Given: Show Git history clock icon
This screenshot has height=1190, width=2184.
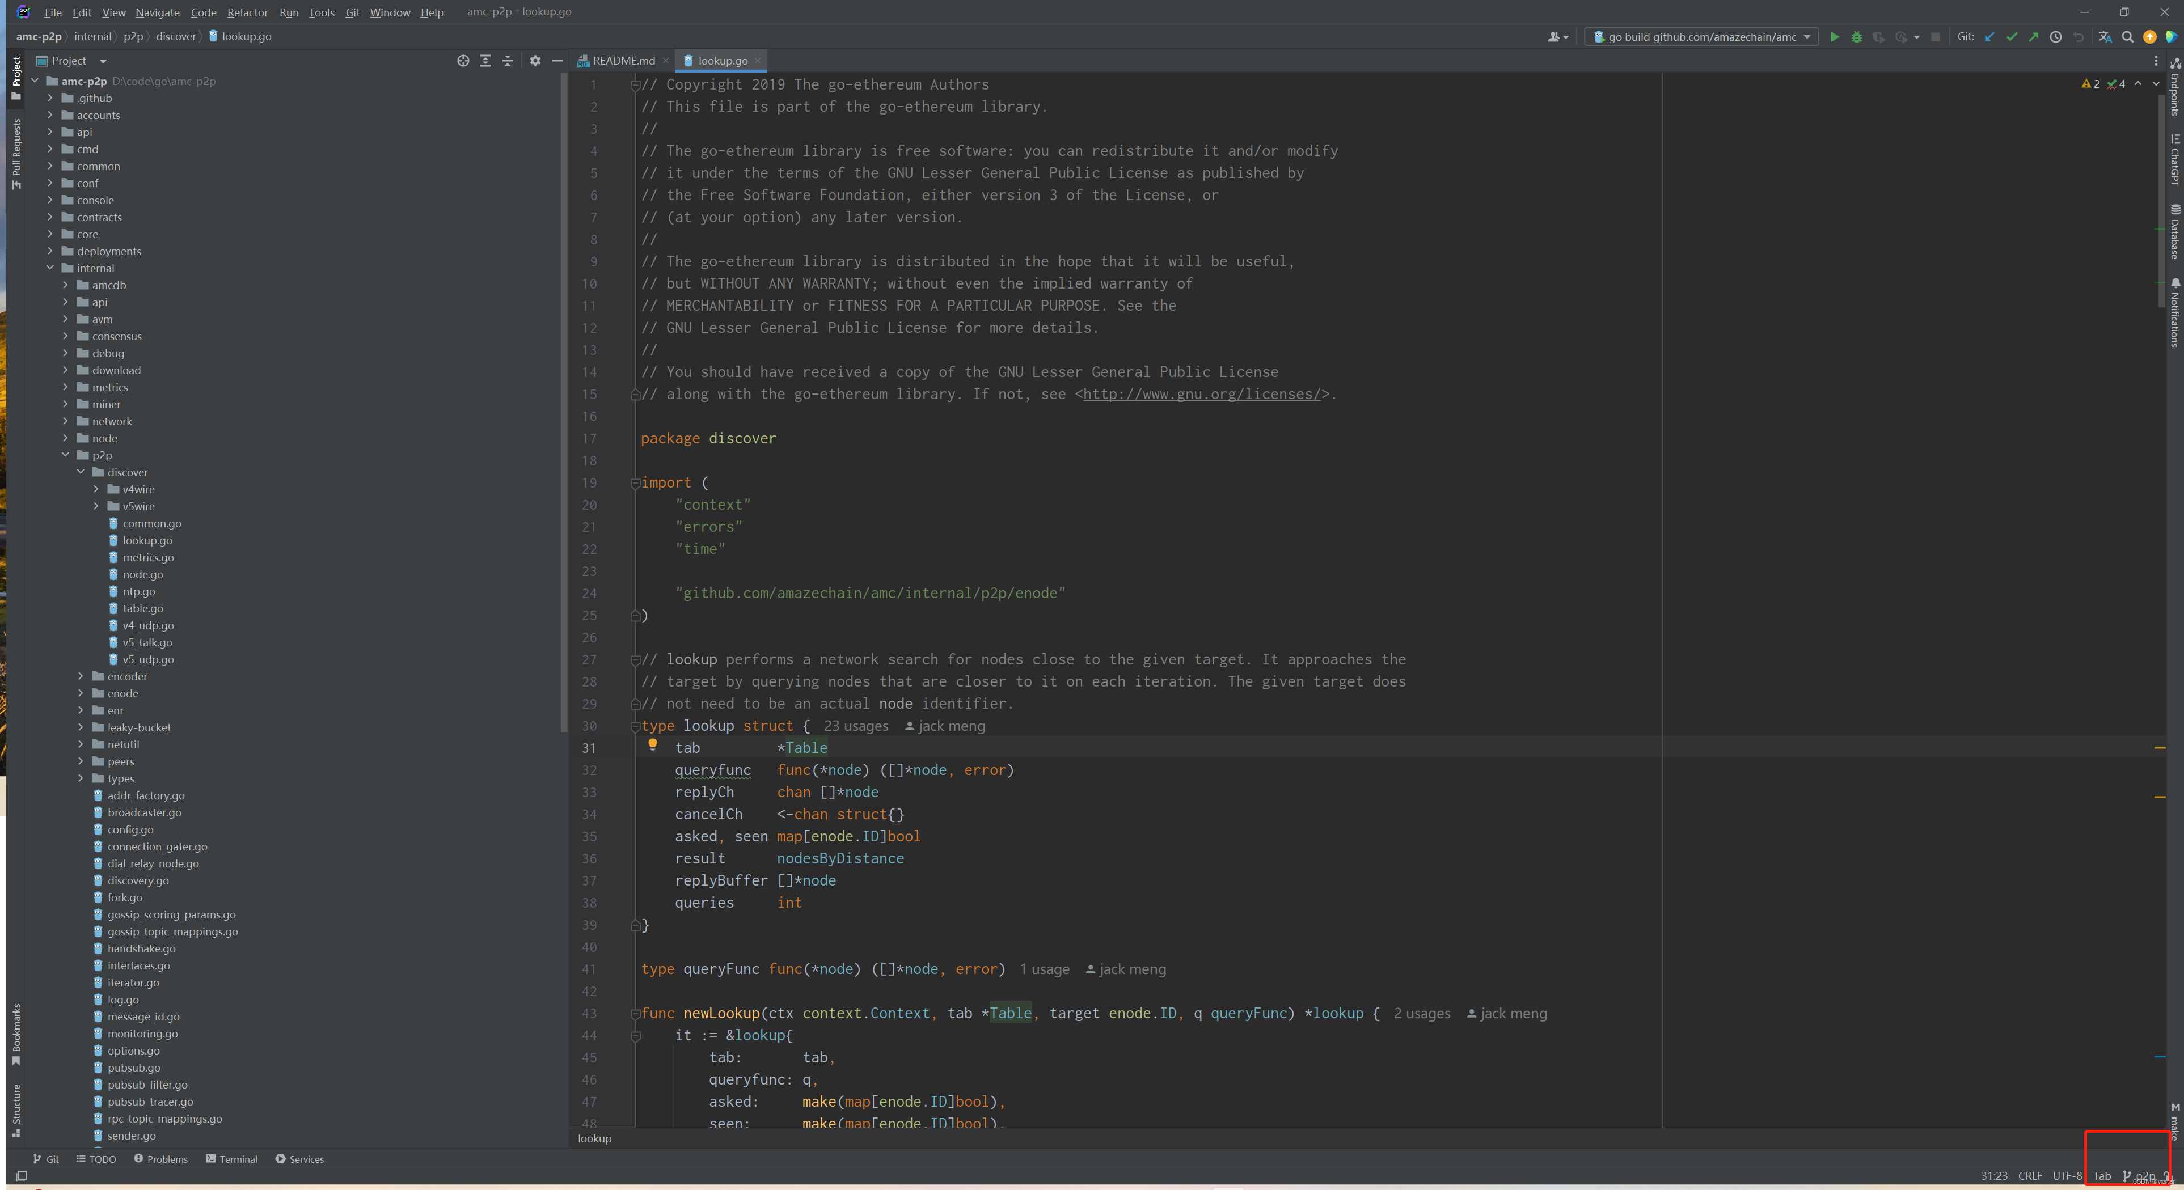Looking at the screenshot, I should click(2055, 37).
